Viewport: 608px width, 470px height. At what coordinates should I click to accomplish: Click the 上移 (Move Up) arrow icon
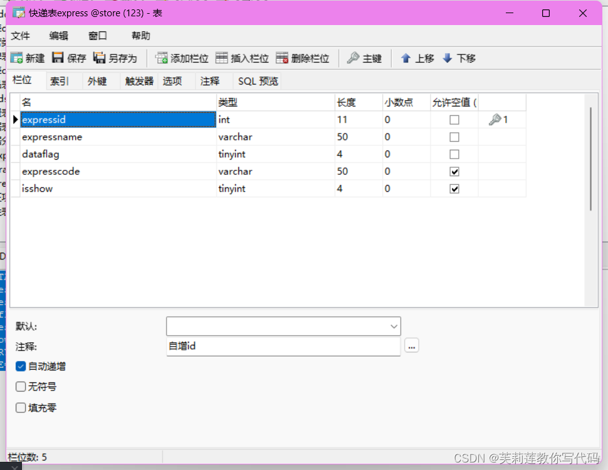pyautogui.click(x=406, y=58)
